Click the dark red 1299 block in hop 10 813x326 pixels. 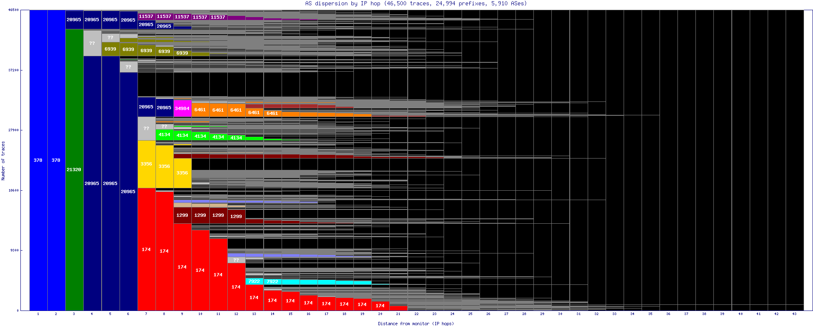pyautogui.click(x=200, y=215)
